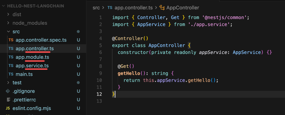The image size is (285, 115).
Task: Collapse the src folder chevron
Action: coord(8,32)
